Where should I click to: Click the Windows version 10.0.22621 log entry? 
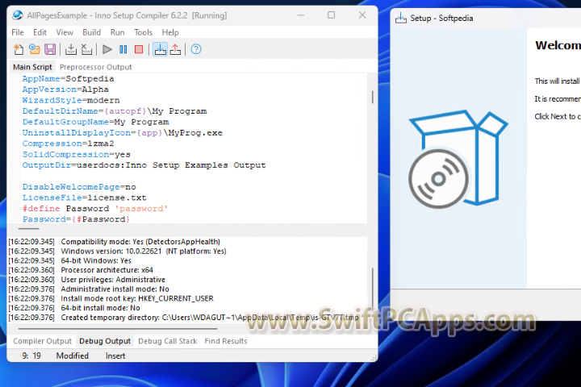(x=117, y=252)
